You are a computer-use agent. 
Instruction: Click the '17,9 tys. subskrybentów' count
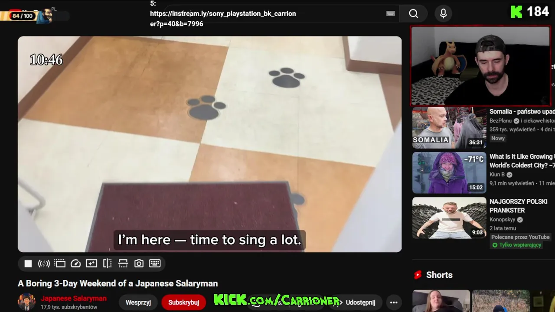(69, 307)
